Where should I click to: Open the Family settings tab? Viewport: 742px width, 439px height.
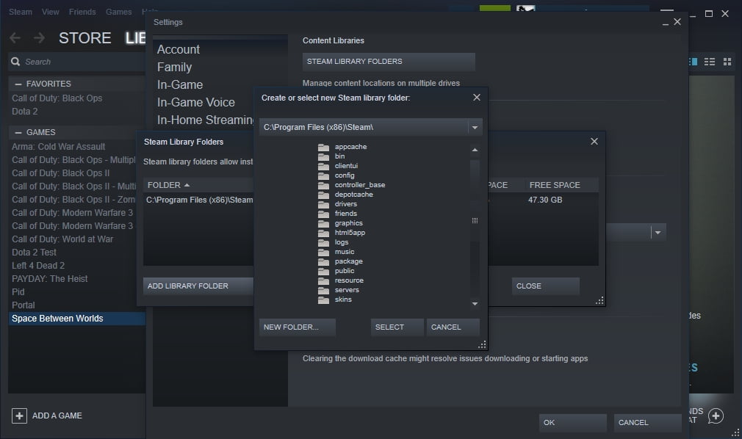[174, 68]
